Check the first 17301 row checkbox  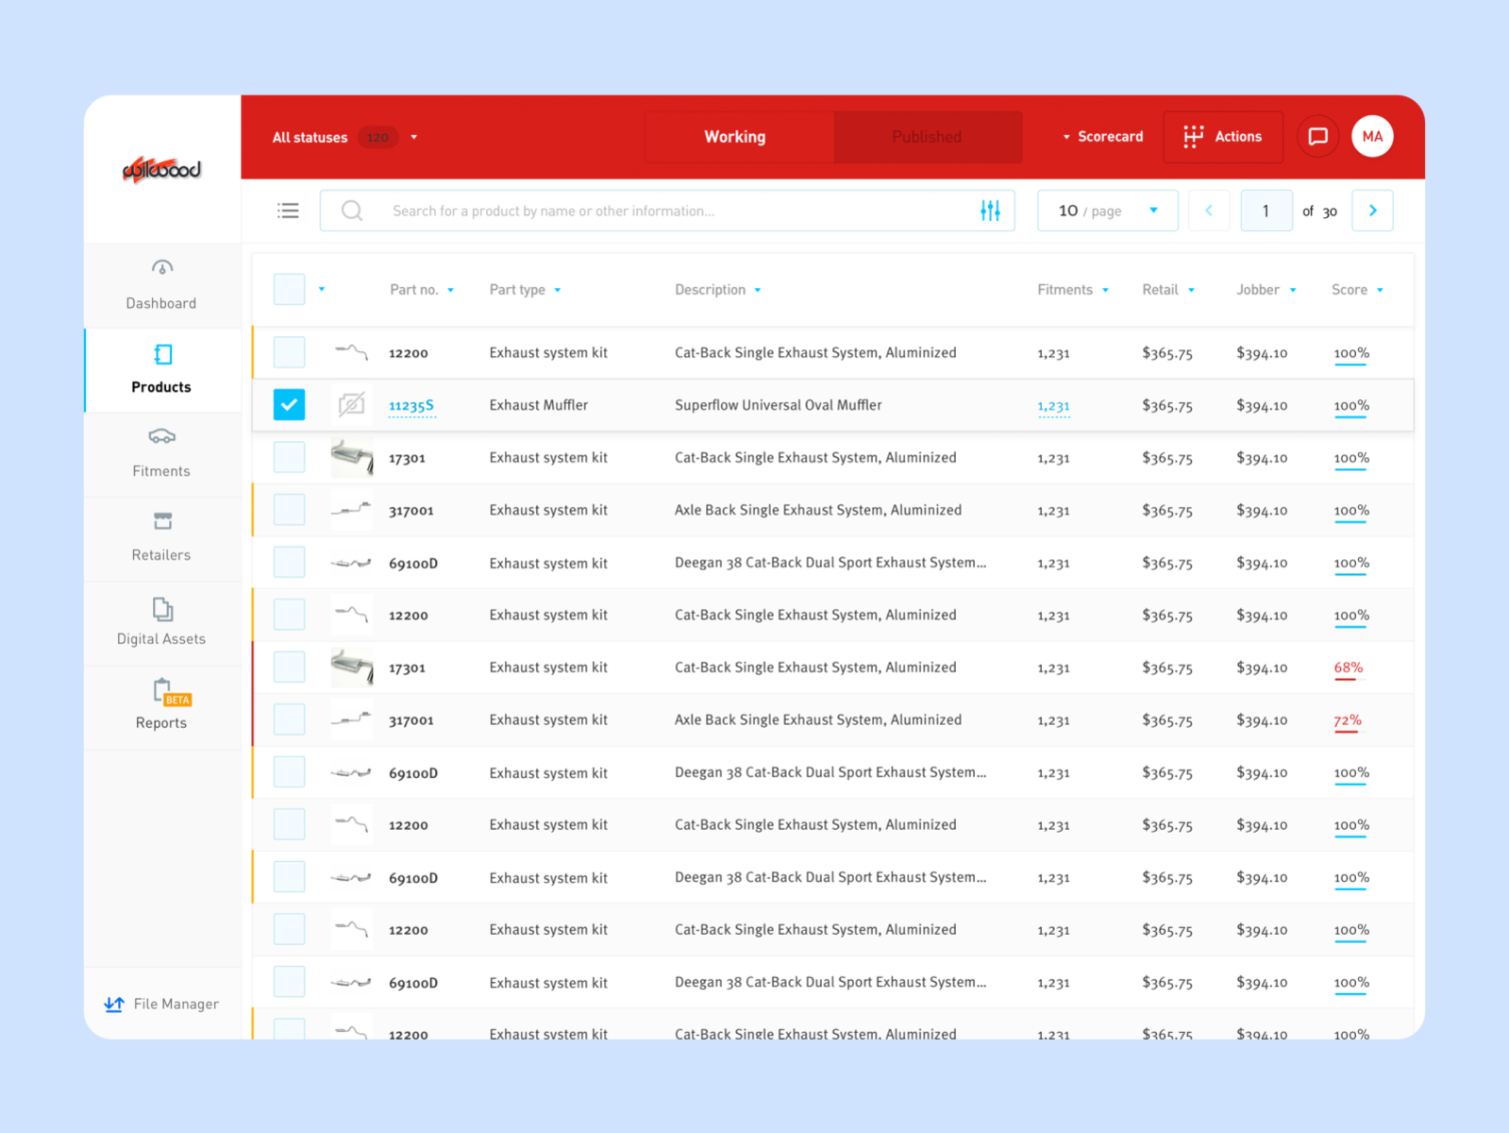289,457
